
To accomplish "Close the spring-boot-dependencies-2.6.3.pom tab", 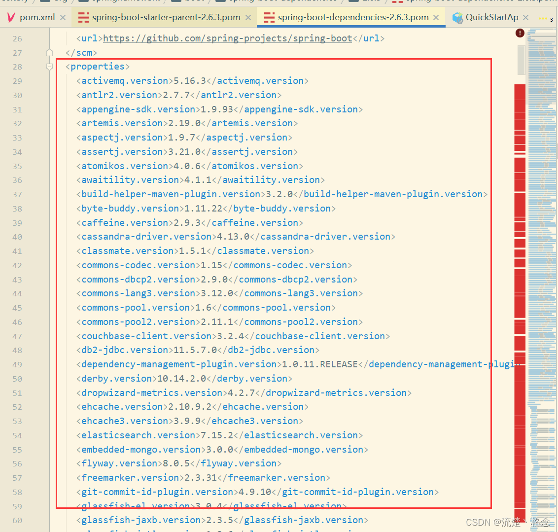I will pos(436,17).
